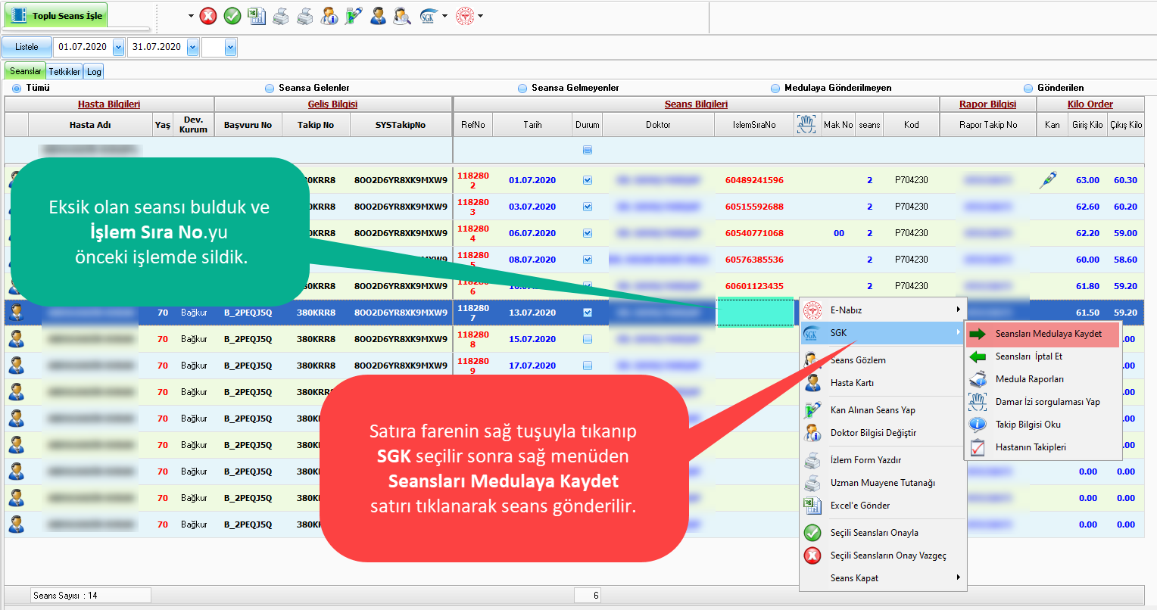Viewport: 1157px width, 610px height.
Task: Click the person with magnifier toolbar icon
Action: tap(402, 16)
